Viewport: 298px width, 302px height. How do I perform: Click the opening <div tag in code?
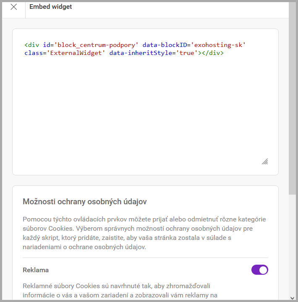pyautogui.click(x=32, y=45)
